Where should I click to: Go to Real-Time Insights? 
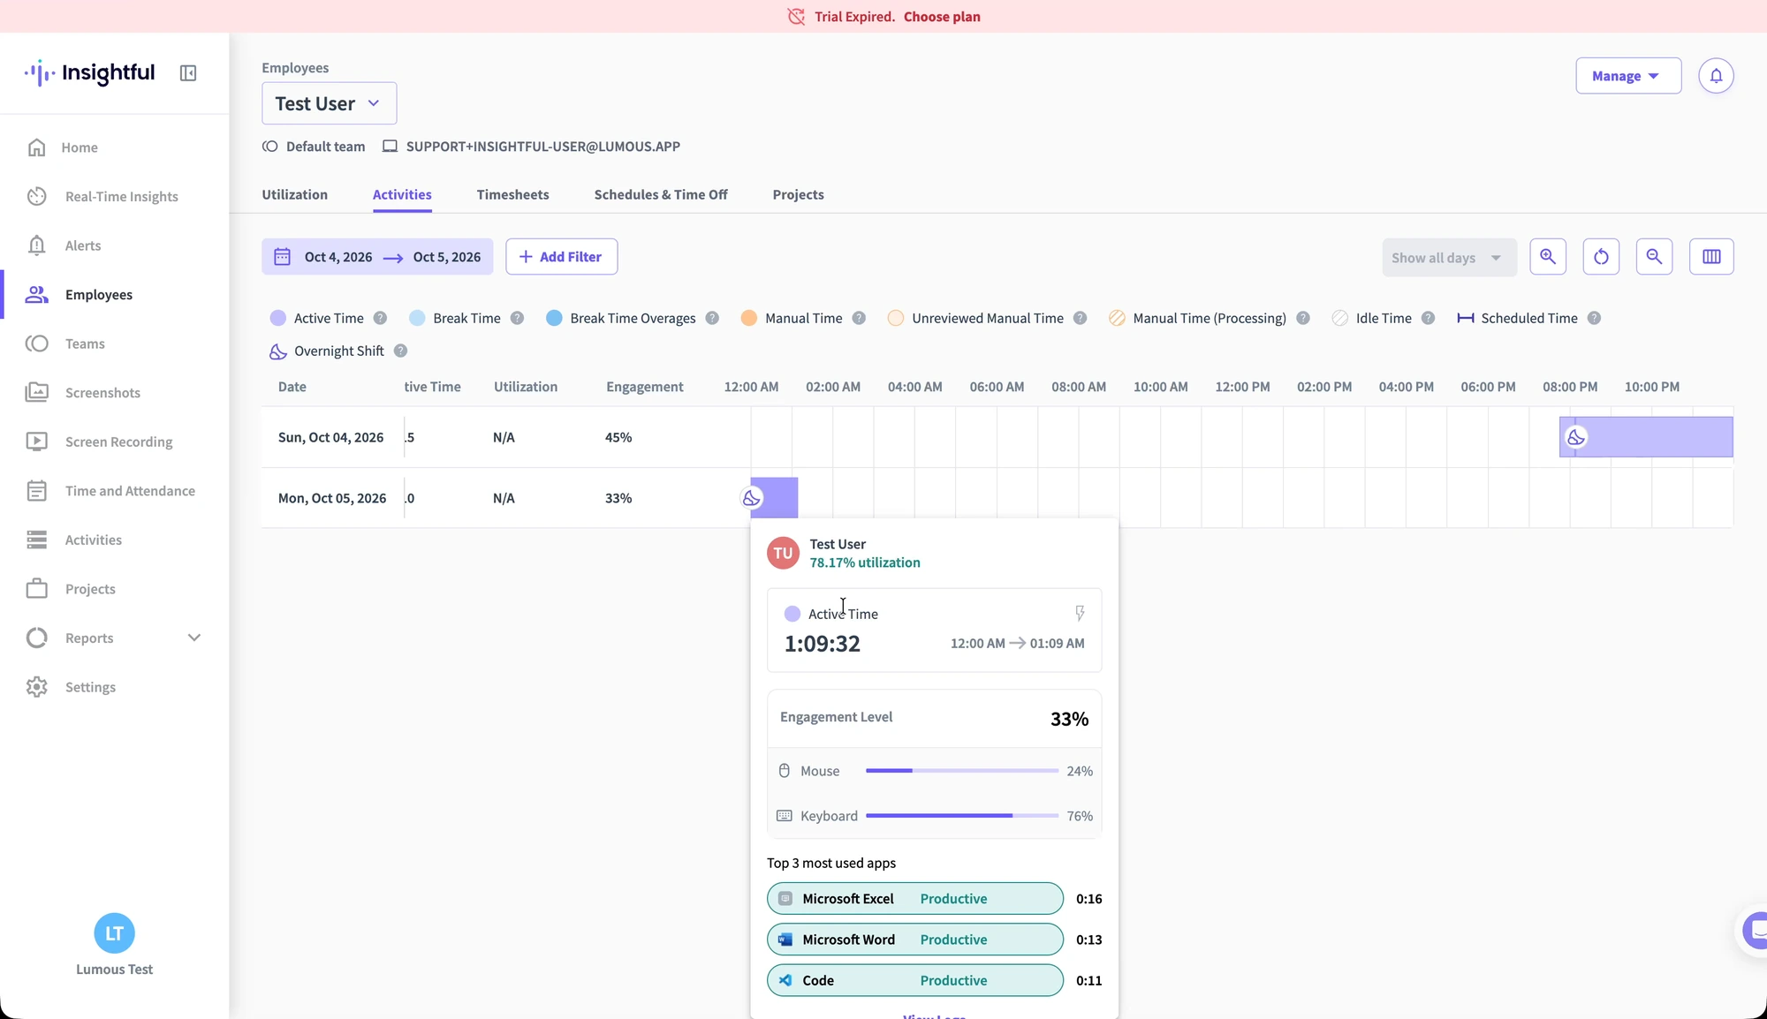coord(121,196)
